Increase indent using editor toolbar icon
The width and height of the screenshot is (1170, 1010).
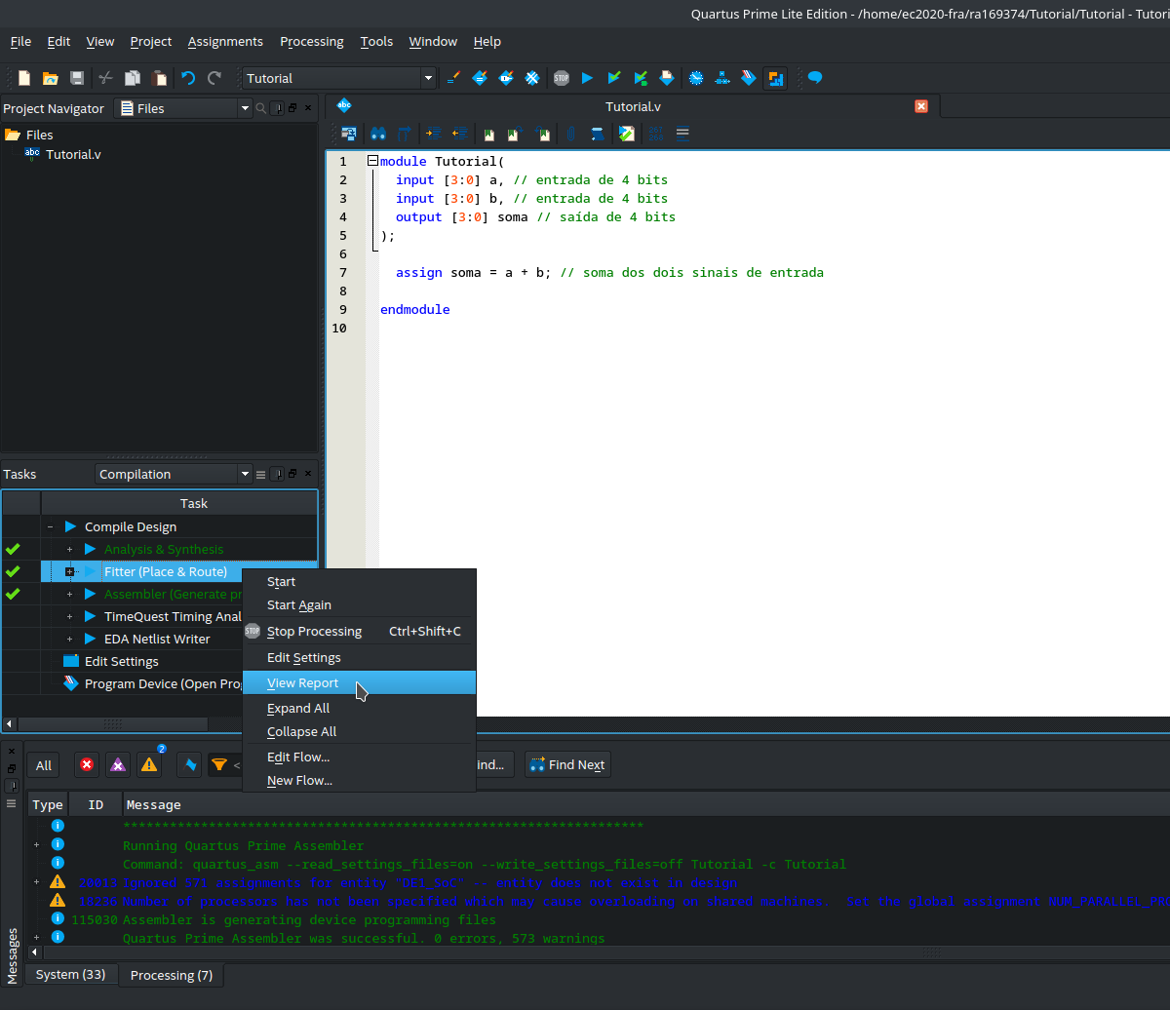tap(433, 134)
